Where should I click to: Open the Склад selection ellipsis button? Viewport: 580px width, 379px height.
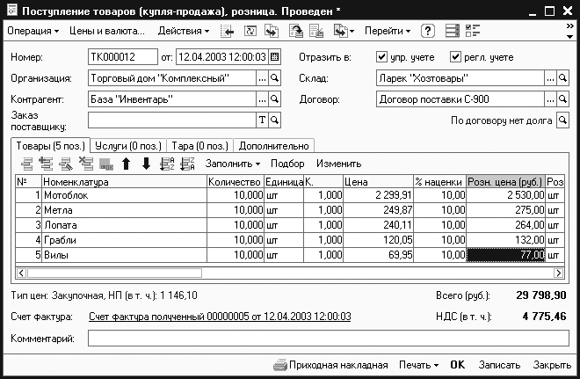click(550, 78)
